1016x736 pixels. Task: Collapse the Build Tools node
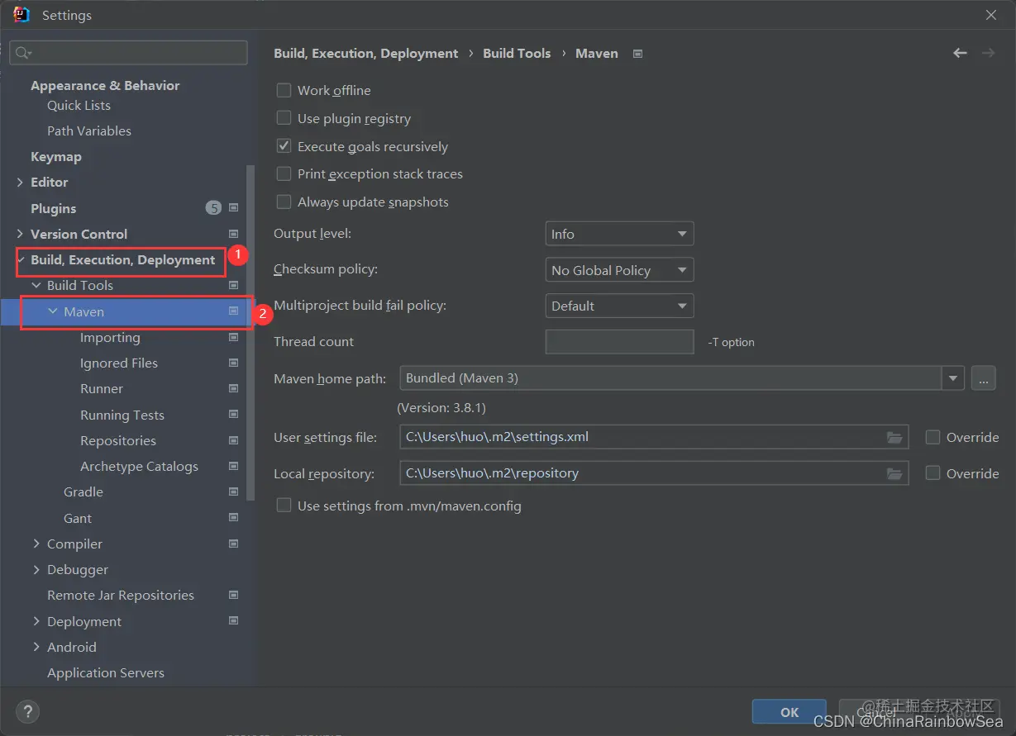[x=36, y=285]
